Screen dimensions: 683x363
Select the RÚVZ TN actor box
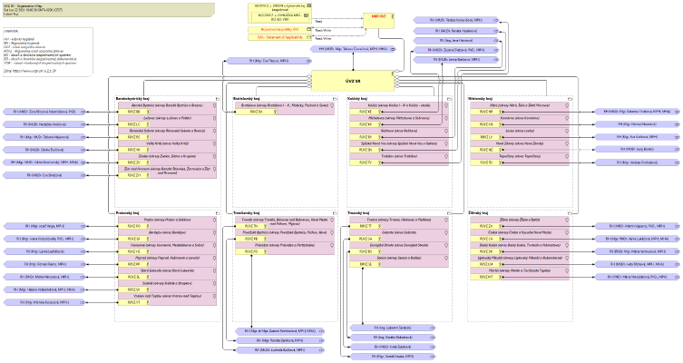pos(252,226)
